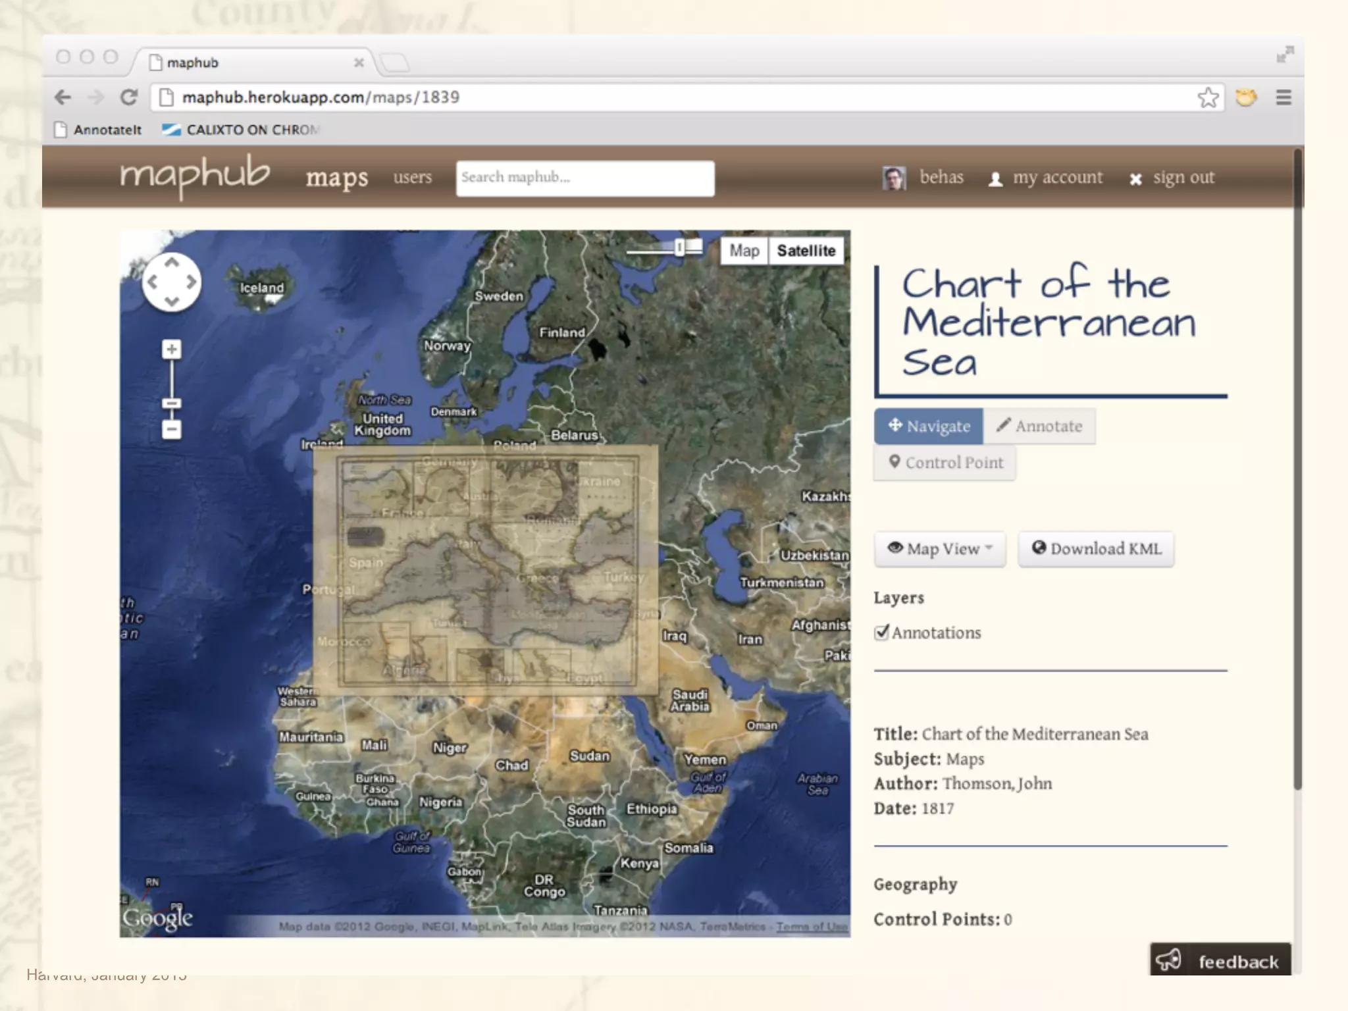Toggle the Annotations layer checkbox
This screenshot has width=1348, height=1011.
881,633
